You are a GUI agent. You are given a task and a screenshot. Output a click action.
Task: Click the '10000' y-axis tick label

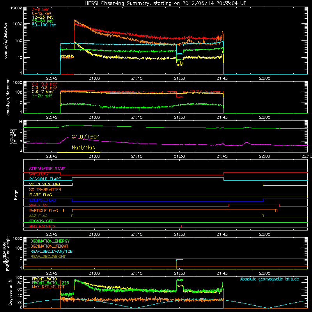tap(16, 8)
